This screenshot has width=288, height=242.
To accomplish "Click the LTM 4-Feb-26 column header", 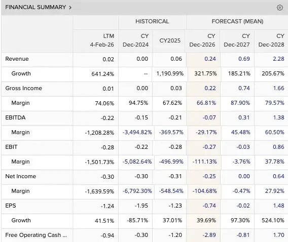I will 102,41.
